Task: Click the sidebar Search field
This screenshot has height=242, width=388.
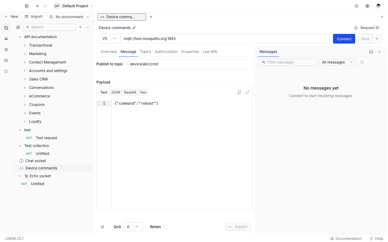Action: click(x=49, y=27)
